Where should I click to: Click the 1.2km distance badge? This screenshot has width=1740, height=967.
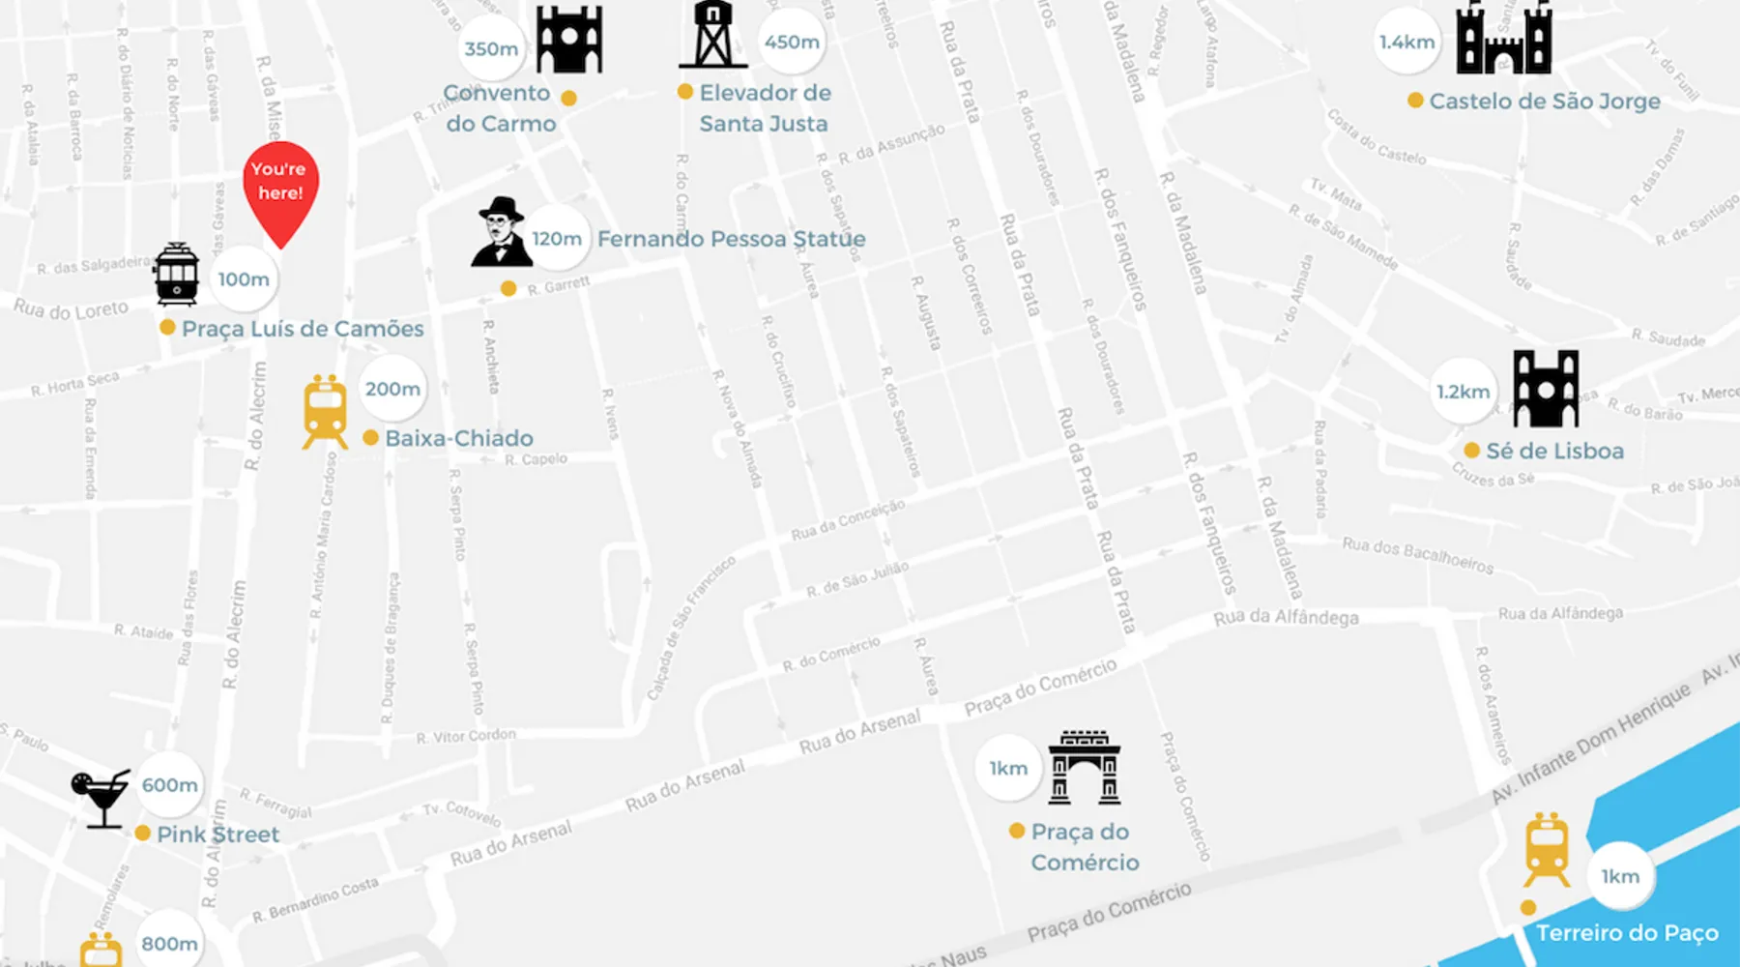[1463, 392]
